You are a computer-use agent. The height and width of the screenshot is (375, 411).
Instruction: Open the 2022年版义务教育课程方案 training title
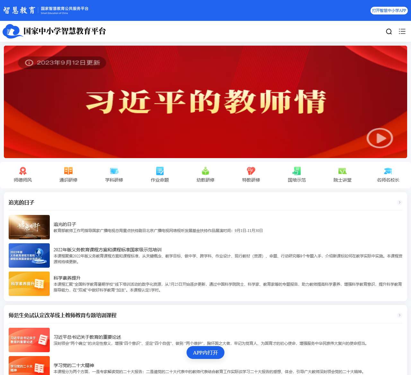[x=108, y=250]
